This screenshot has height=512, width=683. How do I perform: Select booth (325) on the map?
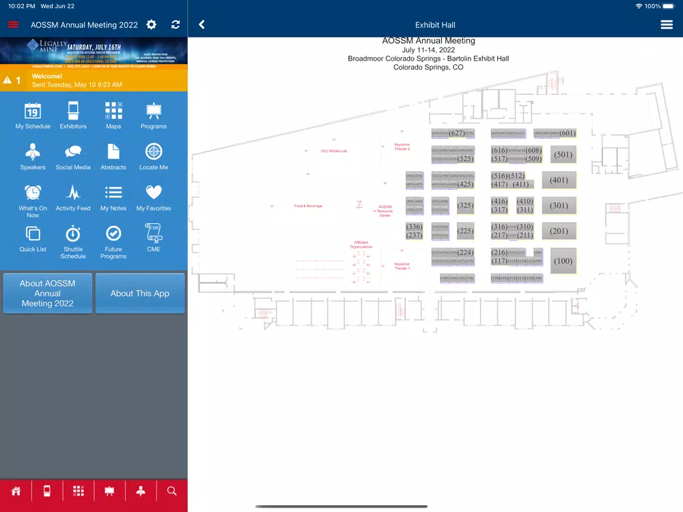[x=465, y=205]
